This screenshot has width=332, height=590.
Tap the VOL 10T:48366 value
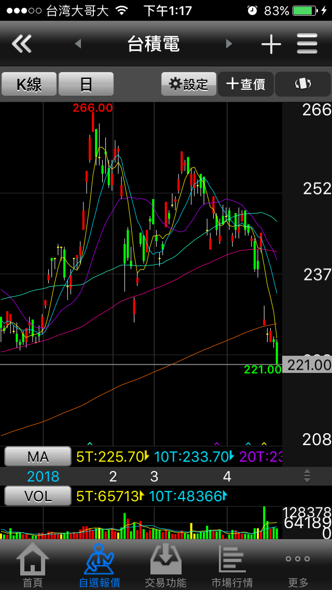tap(187, 497)
